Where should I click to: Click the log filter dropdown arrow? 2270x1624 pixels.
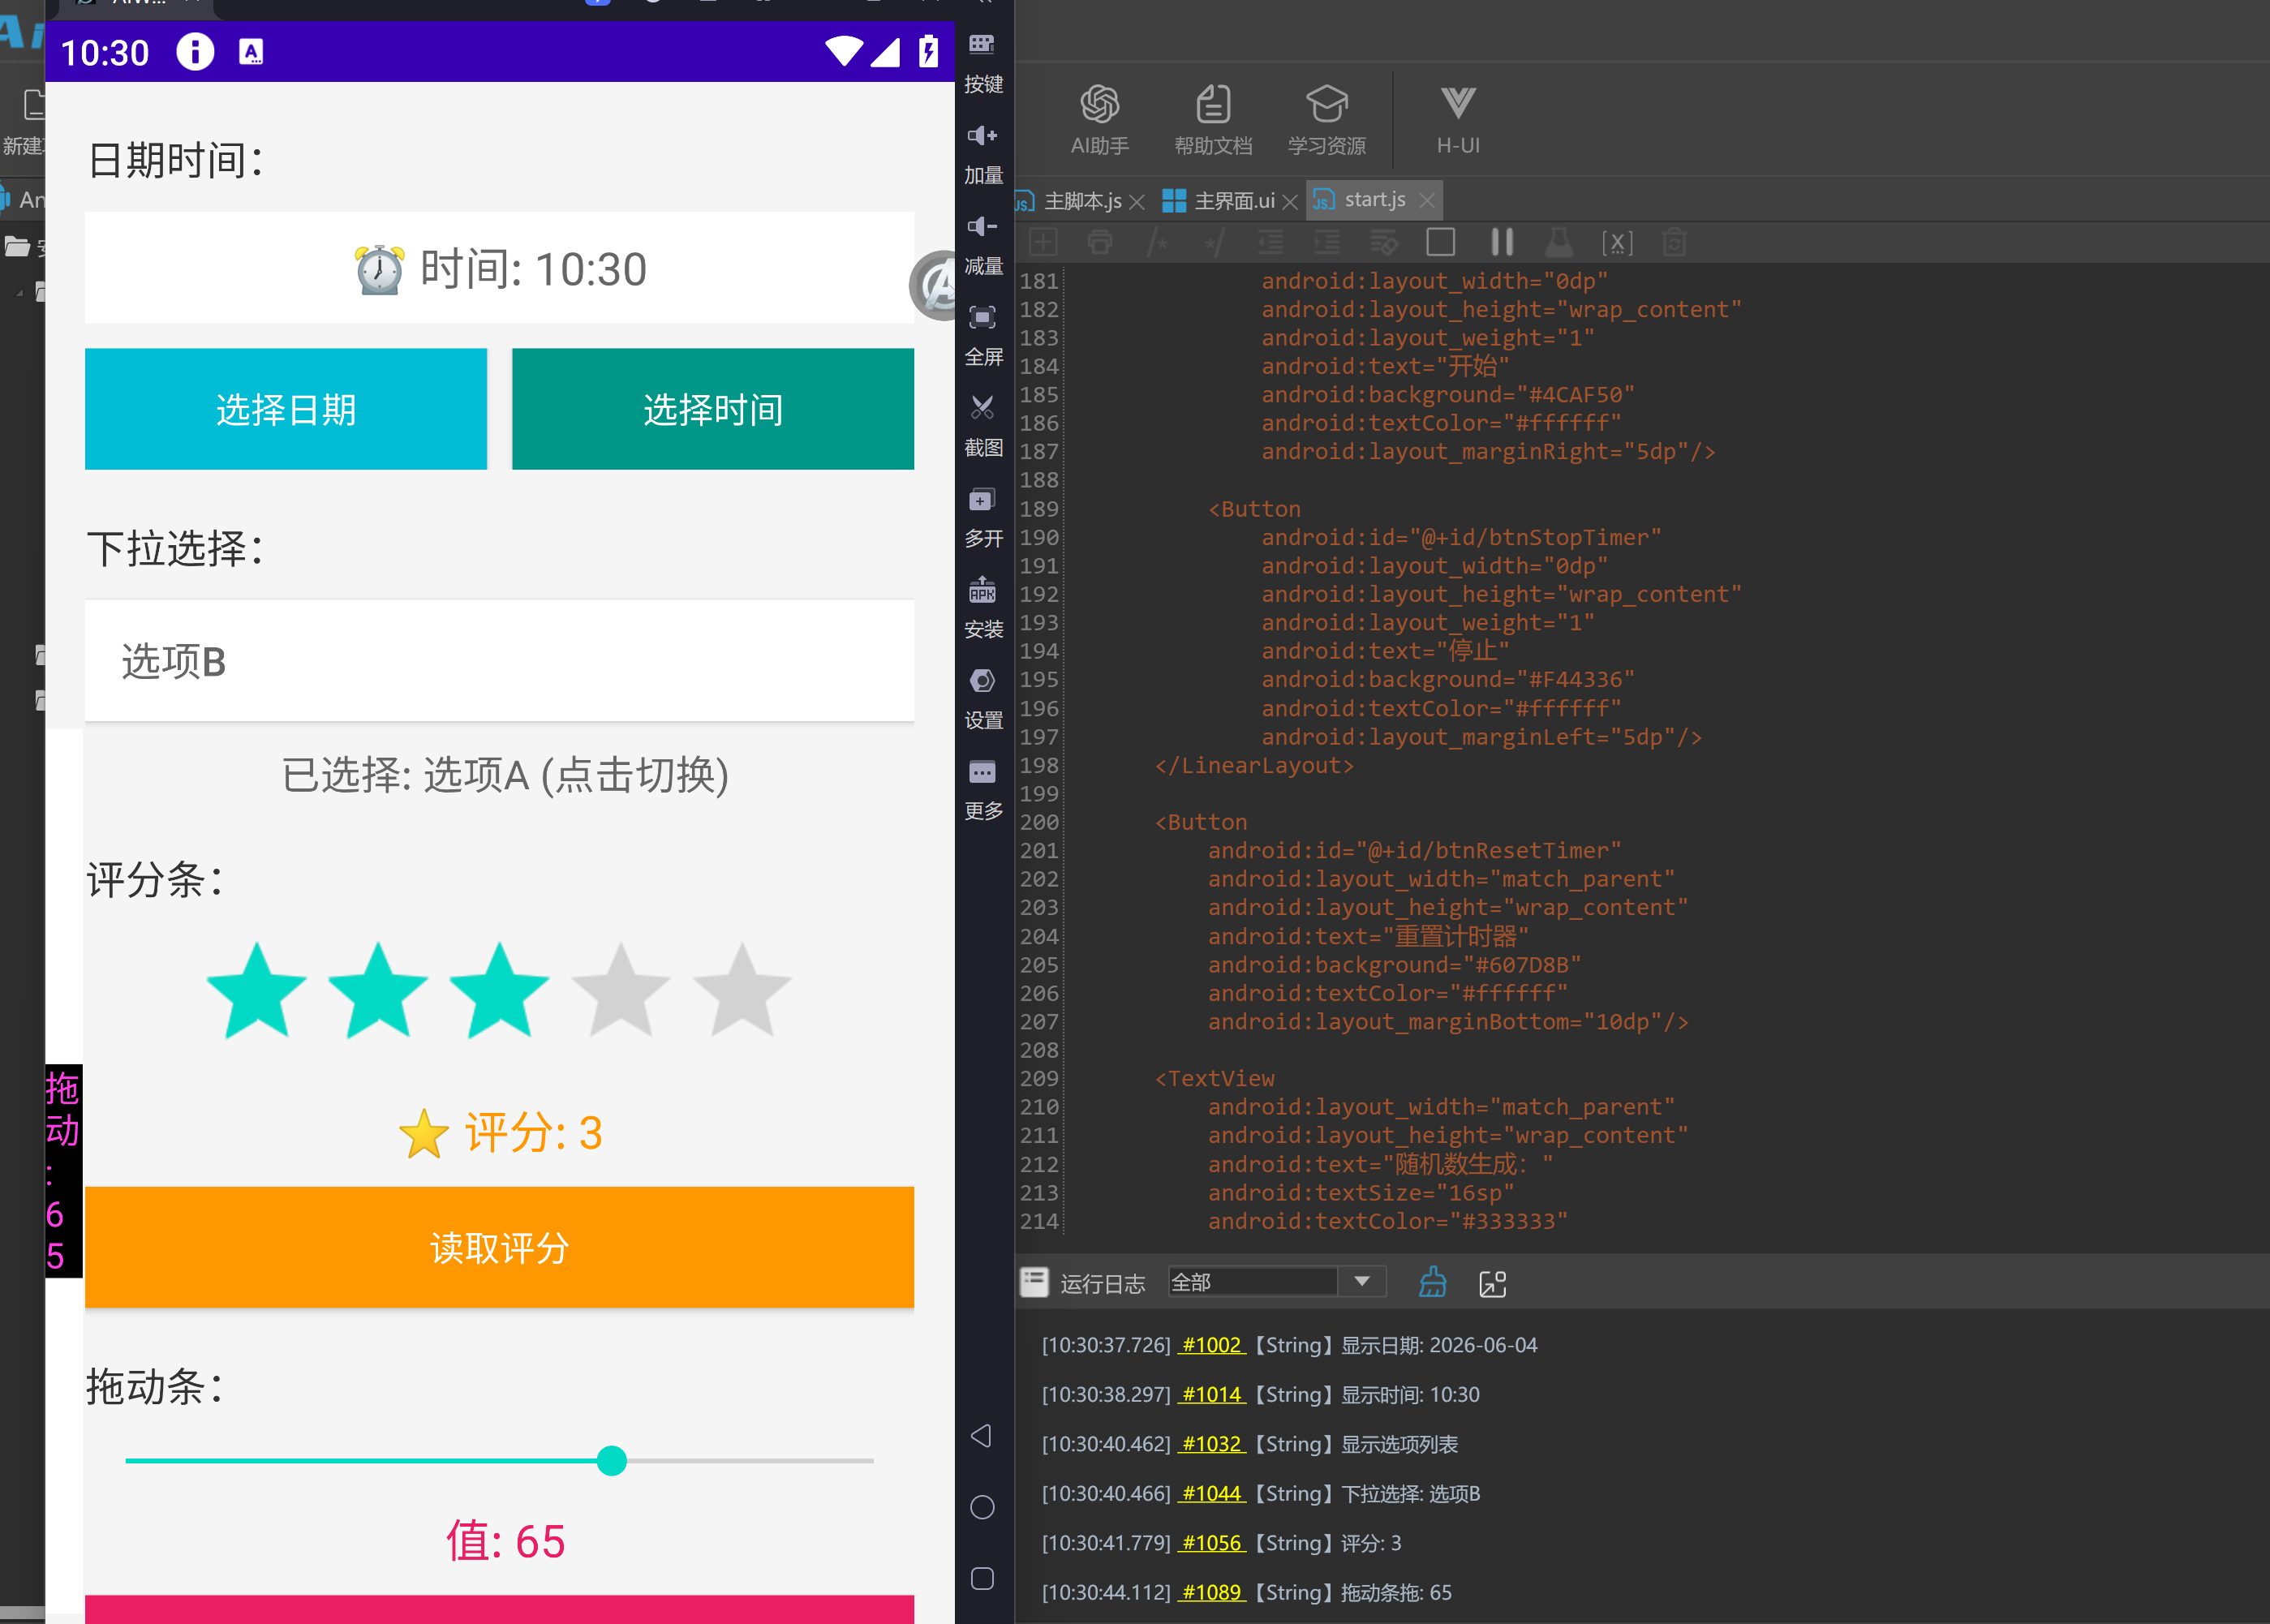[1362, 1282]
